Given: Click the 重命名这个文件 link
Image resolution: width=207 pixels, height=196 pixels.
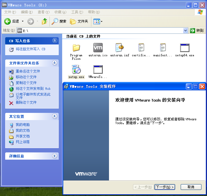Looking at the screenshot, I should 28,71.
